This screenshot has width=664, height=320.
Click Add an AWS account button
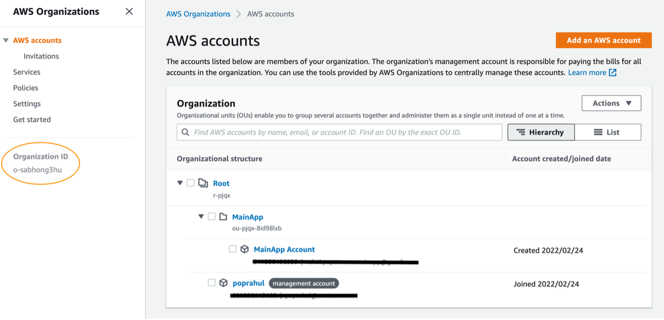pos(604,40)
